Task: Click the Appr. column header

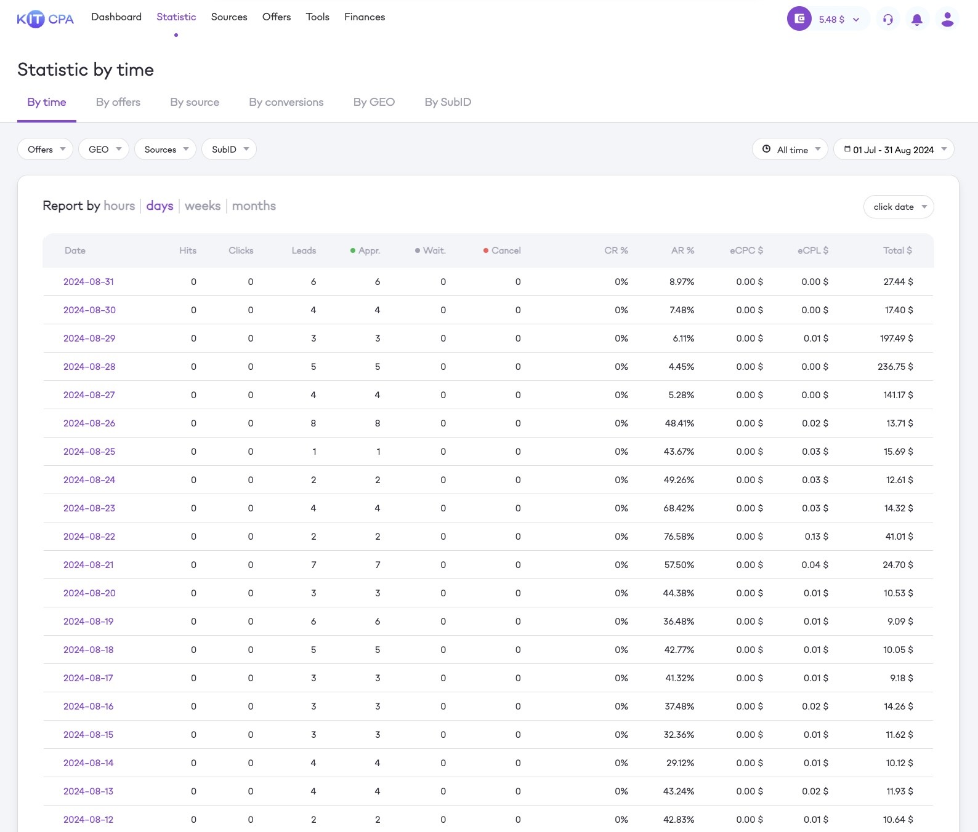Action: coord(365,250)
